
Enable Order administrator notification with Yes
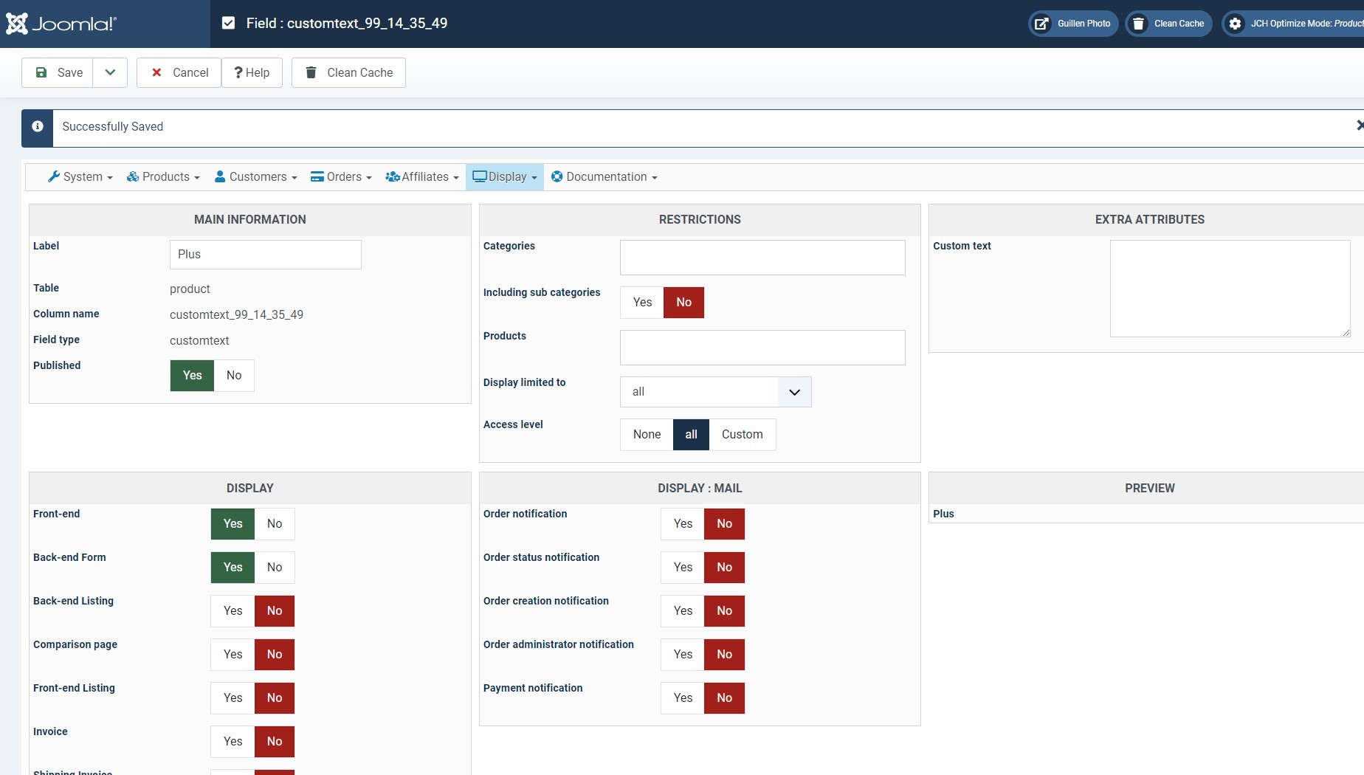coord(683,655)
